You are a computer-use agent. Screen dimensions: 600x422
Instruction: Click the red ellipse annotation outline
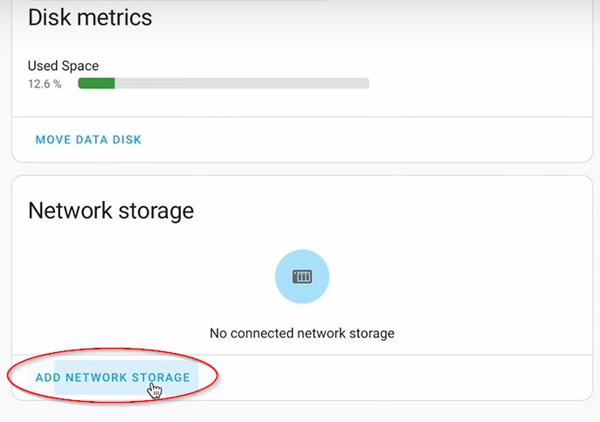[113, 349]
